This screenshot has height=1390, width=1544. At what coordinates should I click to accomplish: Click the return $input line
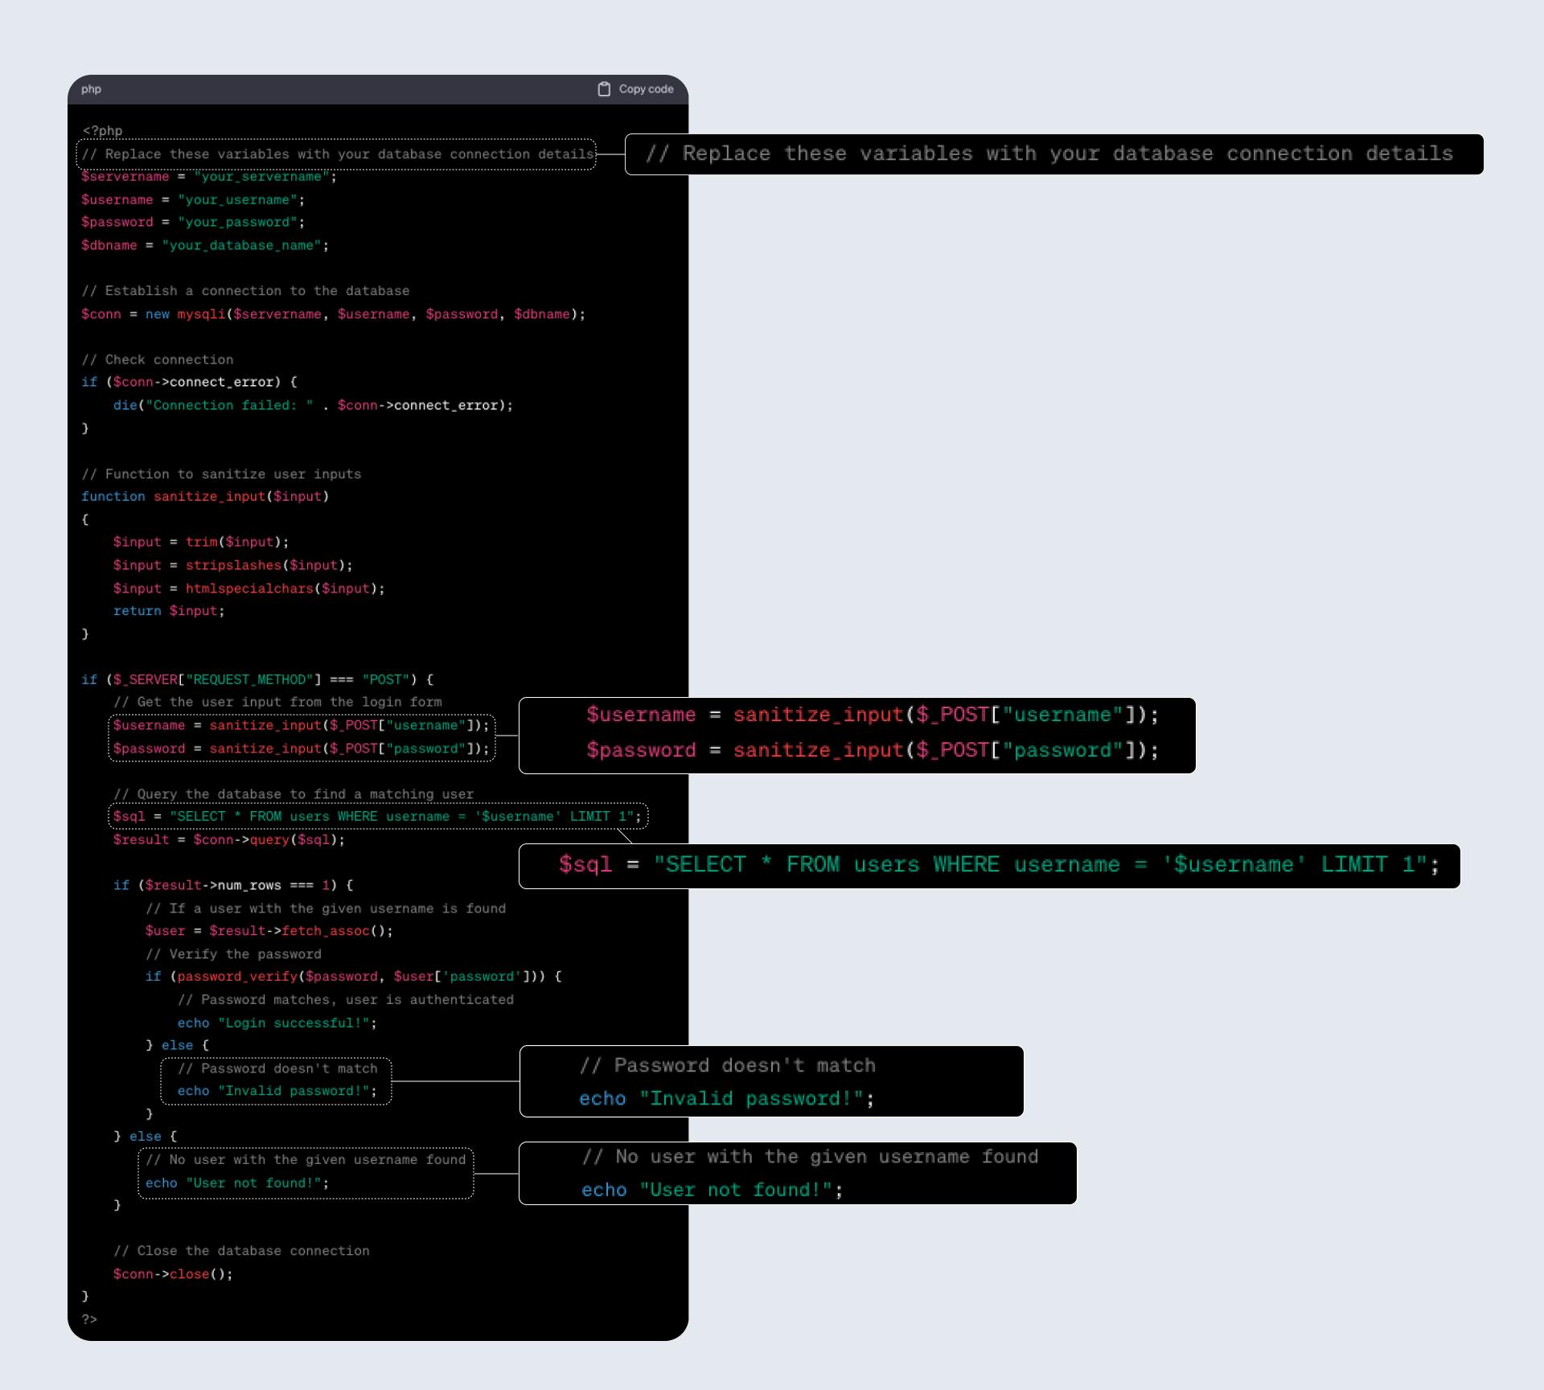(169, 611)
